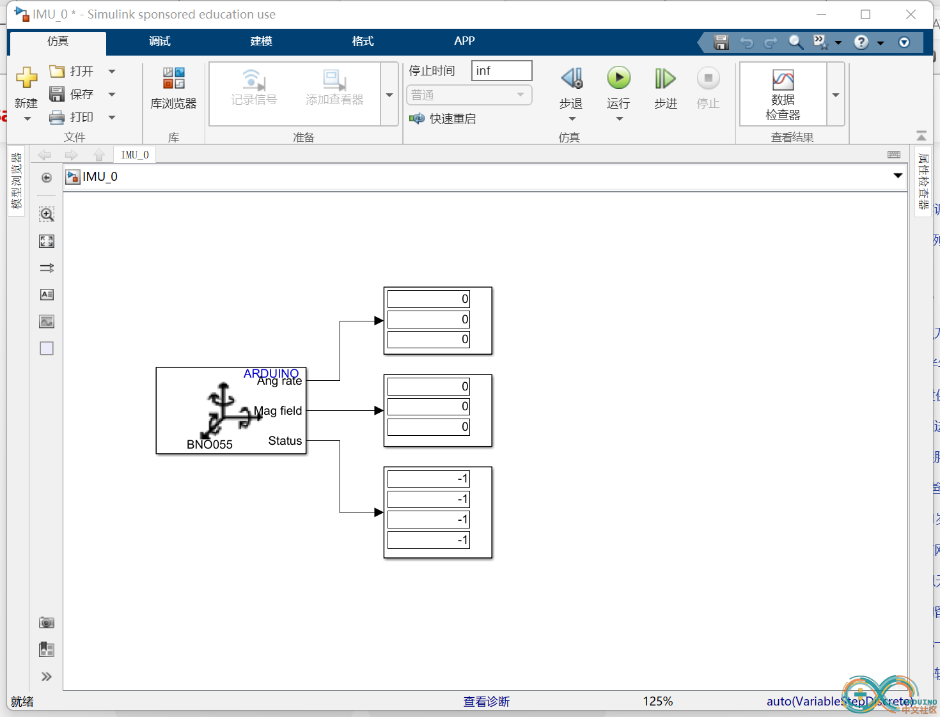Click the 打印 print button
Screen dimensions: 940x717
(72, 117)
